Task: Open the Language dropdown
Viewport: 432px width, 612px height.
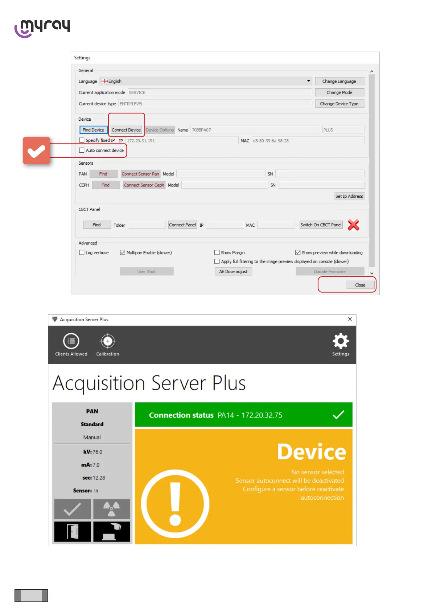Action: point(206,81)
